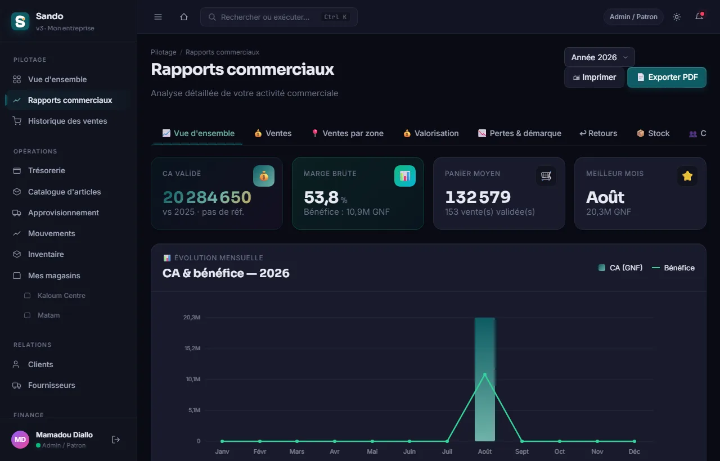Switch to Ventes par zone tab
This screenshot has width=720, height=461.
[x=347, y=133]
